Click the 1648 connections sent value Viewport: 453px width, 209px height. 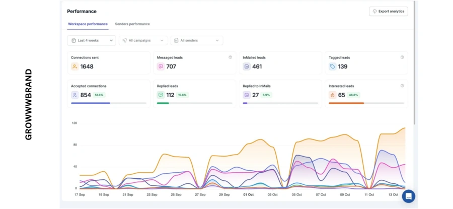(87, 66)
